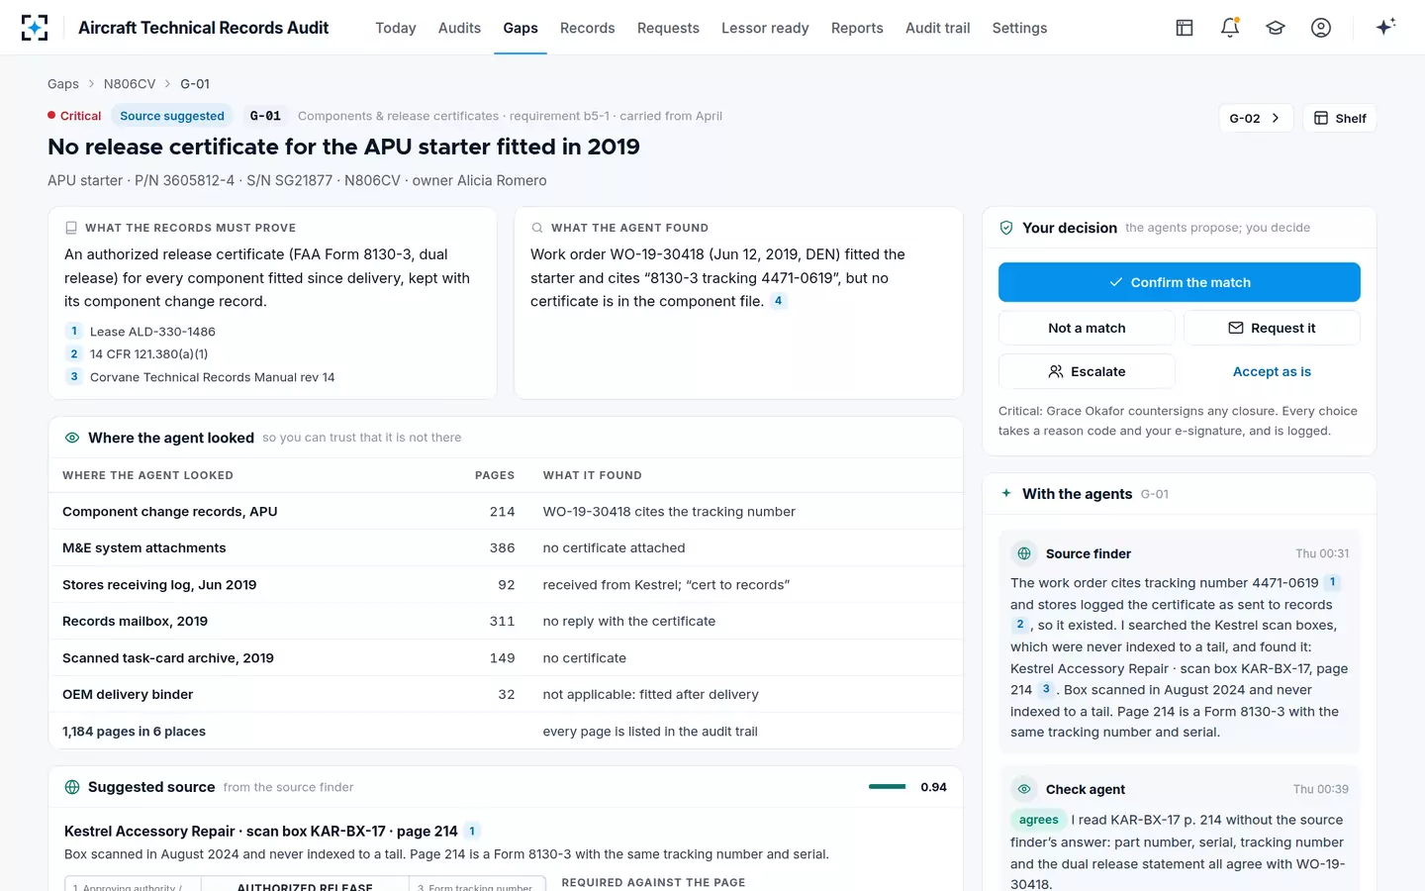The height and width of the screenshot is (891, 1425).
Task: Select the Component change records, APU row
Action: tap(506, 512)
